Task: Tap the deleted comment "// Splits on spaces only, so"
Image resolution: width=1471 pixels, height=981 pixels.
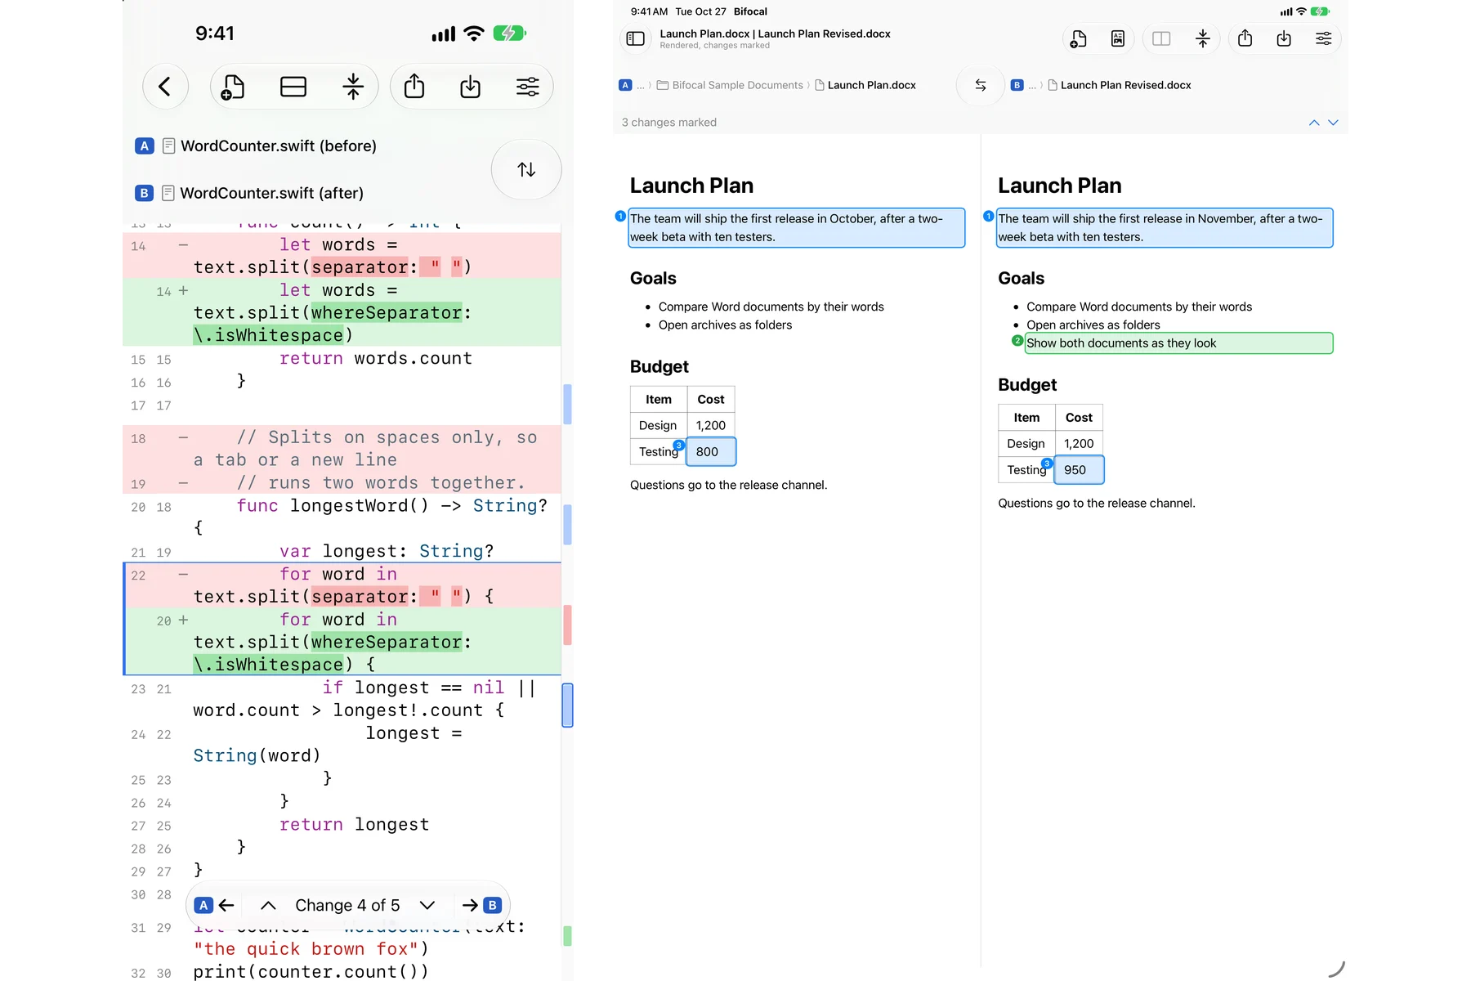Action: click(387, 437)
